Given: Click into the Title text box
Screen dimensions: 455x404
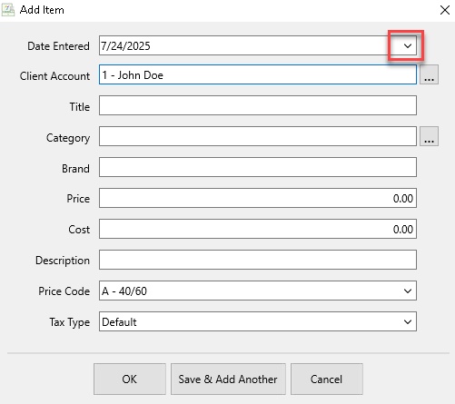Looking at the screenshot, I should tap(258, 105).
